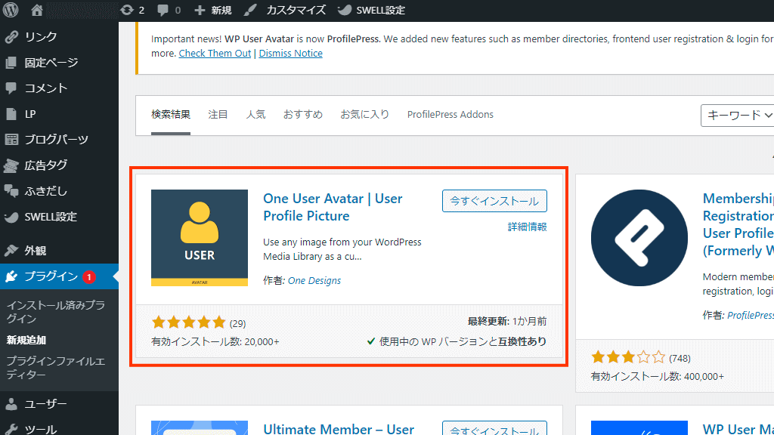
Task: Click the ツール wrench icon
Action: [11, 429]
